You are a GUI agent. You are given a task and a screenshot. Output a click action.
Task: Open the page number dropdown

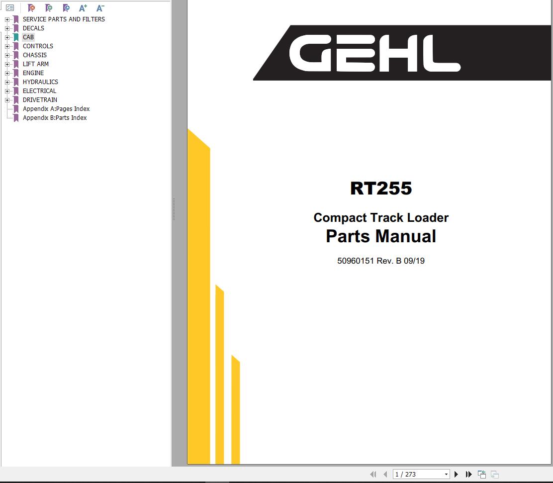[446, 474]
